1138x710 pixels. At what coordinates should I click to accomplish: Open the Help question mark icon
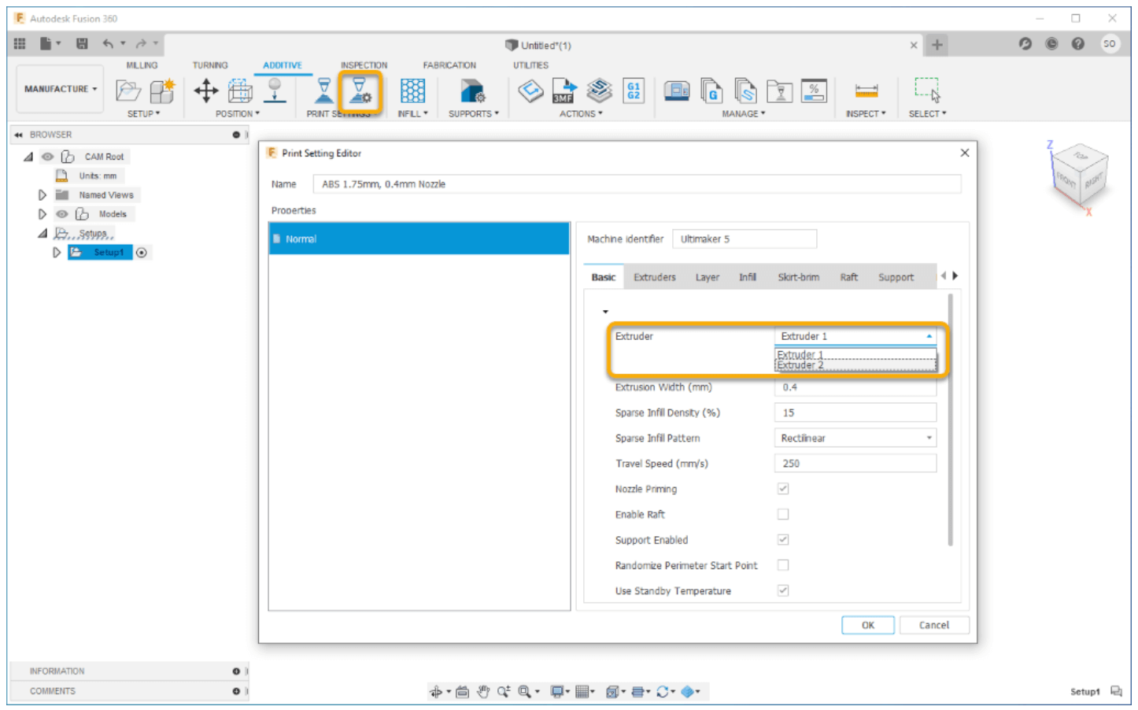[1078, 44]
